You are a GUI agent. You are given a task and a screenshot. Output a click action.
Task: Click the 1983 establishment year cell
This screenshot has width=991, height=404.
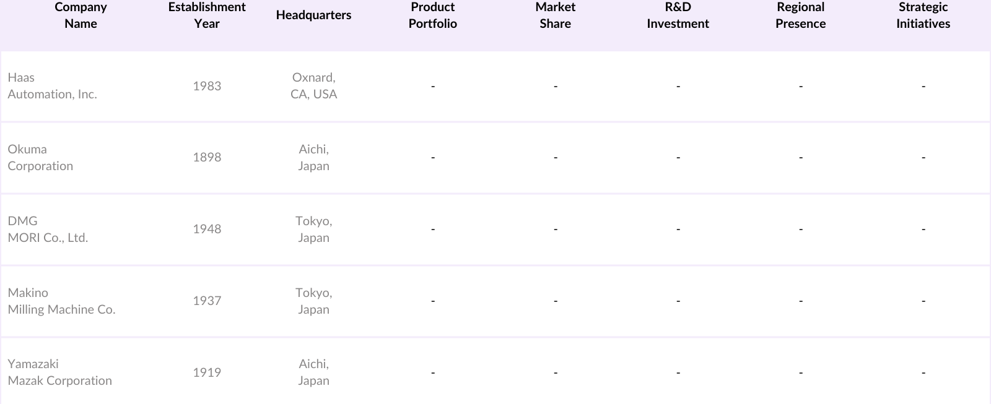[x=207, y=86]
